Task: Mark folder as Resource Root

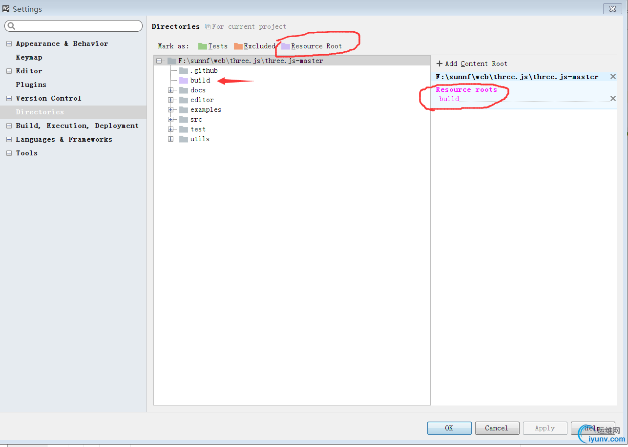Action: click(312, 46)
